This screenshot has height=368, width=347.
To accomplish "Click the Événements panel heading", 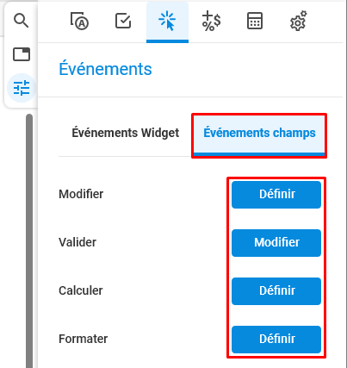I will [105, 69].
